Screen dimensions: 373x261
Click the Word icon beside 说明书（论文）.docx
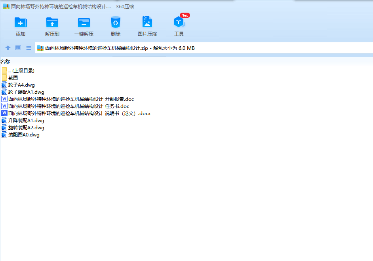(x=4, y=113)
